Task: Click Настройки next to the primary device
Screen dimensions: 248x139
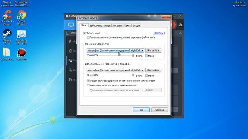Action: click(x=153, y=50)
